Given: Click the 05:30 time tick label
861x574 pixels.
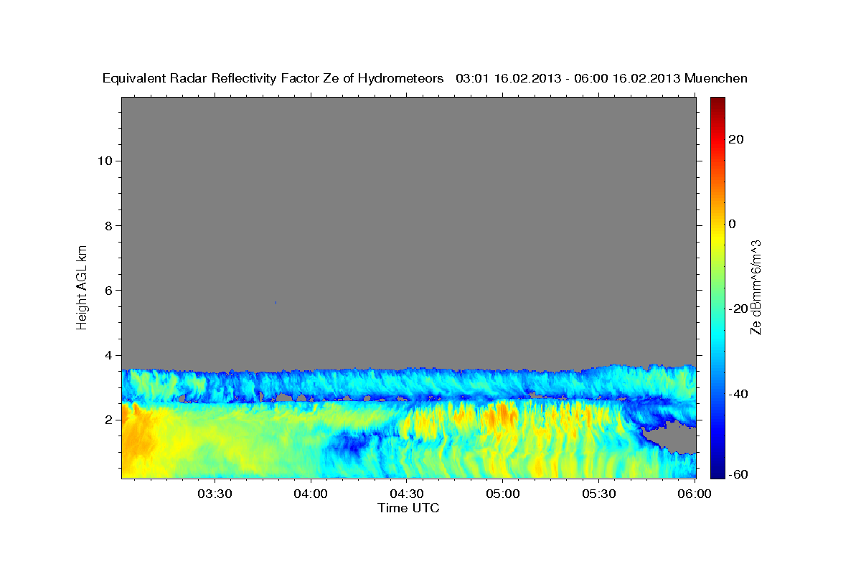Looking at the screenshot, I should click(x=599, y=494).
